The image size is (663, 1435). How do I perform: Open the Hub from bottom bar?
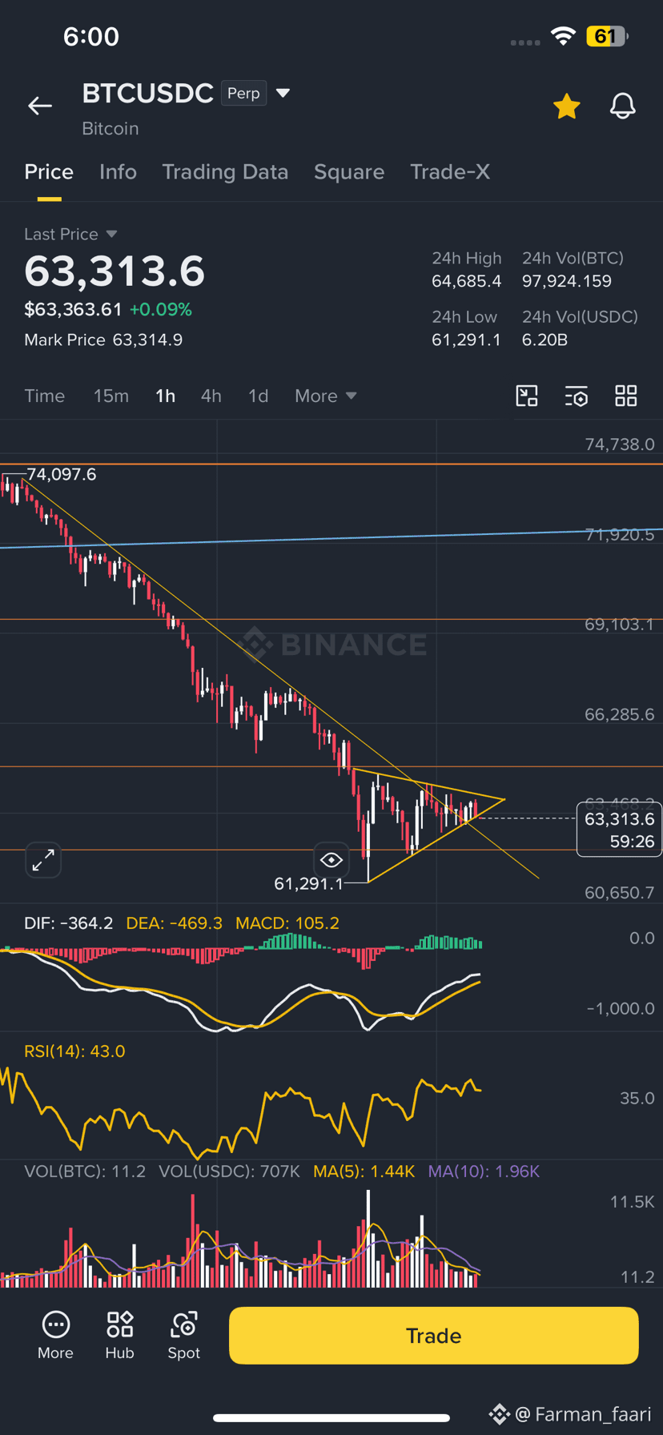click(119, 1336)
